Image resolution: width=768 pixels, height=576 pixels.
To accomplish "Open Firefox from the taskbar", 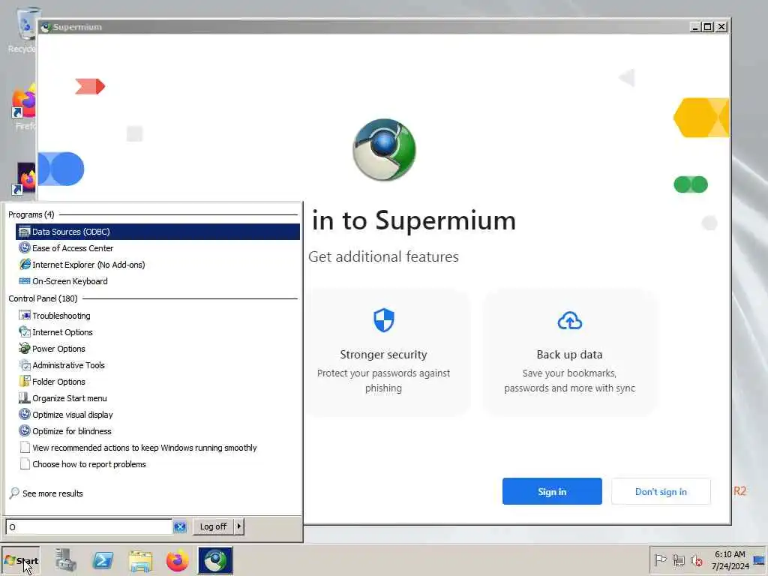I will pos(177,561).
